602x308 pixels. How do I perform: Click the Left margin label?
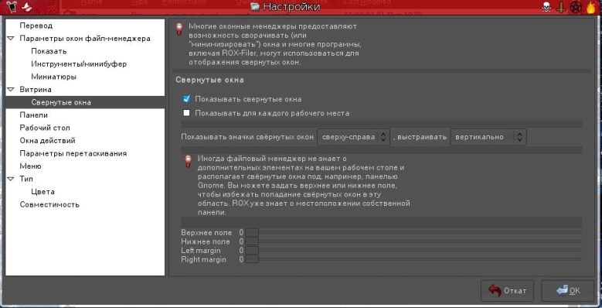201,251
